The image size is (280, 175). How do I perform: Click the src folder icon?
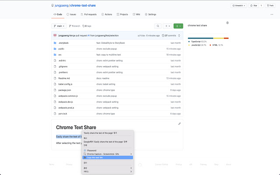[55, 55]
